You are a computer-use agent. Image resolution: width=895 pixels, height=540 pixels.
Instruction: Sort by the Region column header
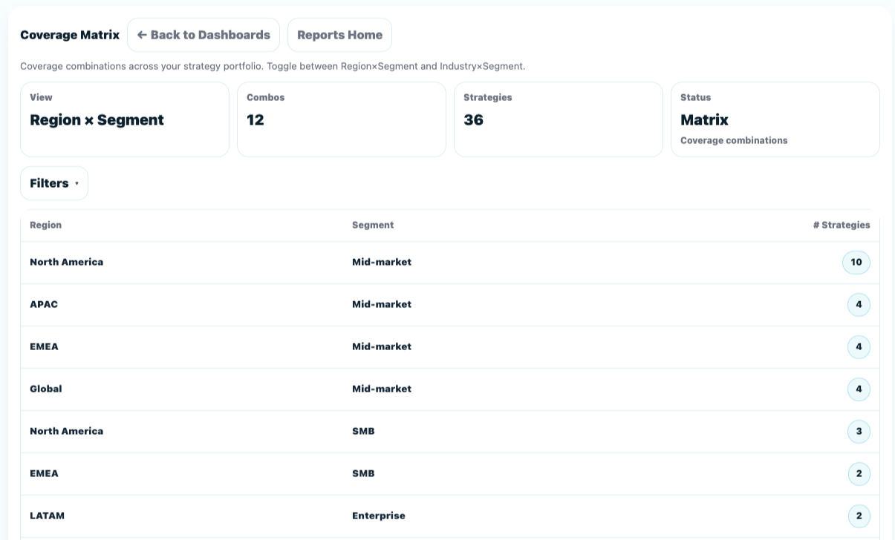(x=45, y=225)
